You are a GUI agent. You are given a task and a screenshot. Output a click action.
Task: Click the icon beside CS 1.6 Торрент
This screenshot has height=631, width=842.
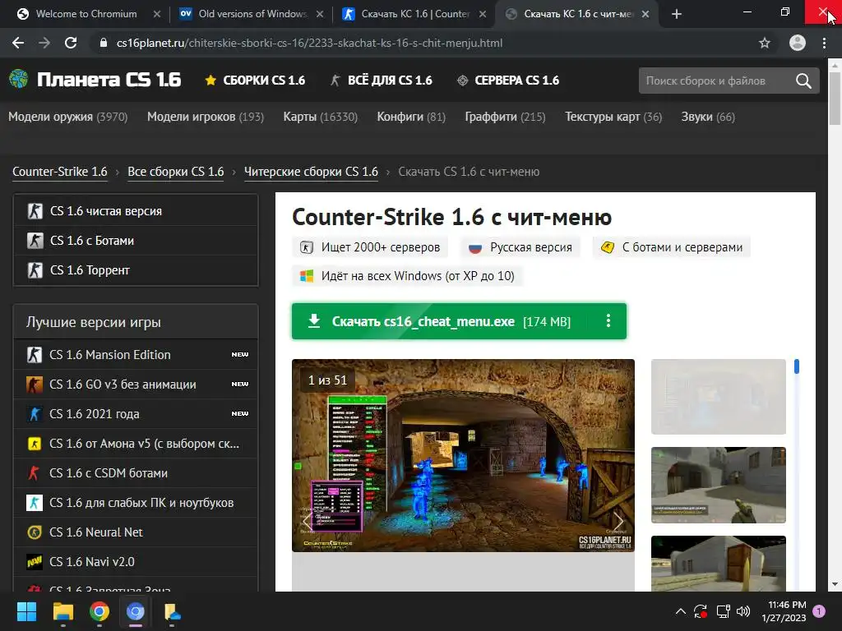pos(35,269)
